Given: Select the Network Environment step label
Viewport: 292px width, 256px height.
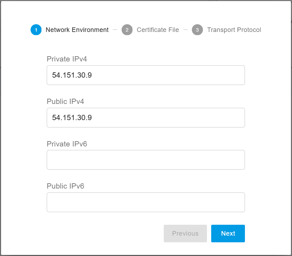Looking at the screenshot, I should pos(77,30).
